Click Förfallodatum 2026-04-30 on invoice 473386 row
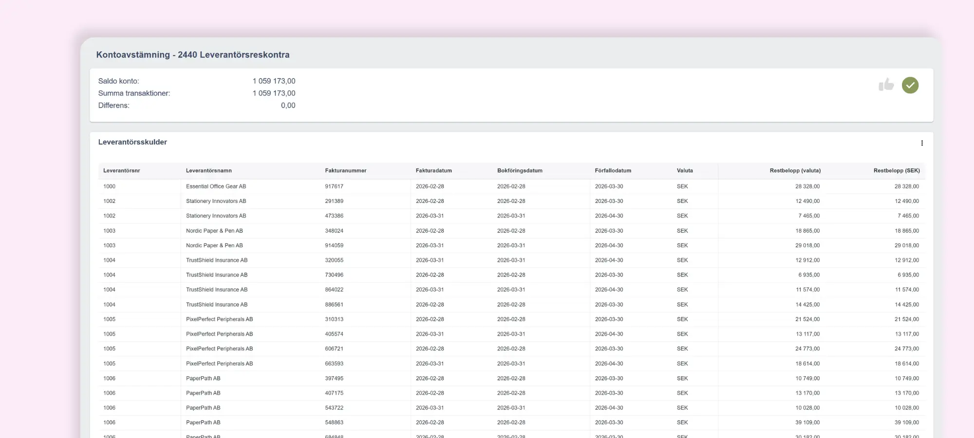974x438 pixels. pos(609,216)
